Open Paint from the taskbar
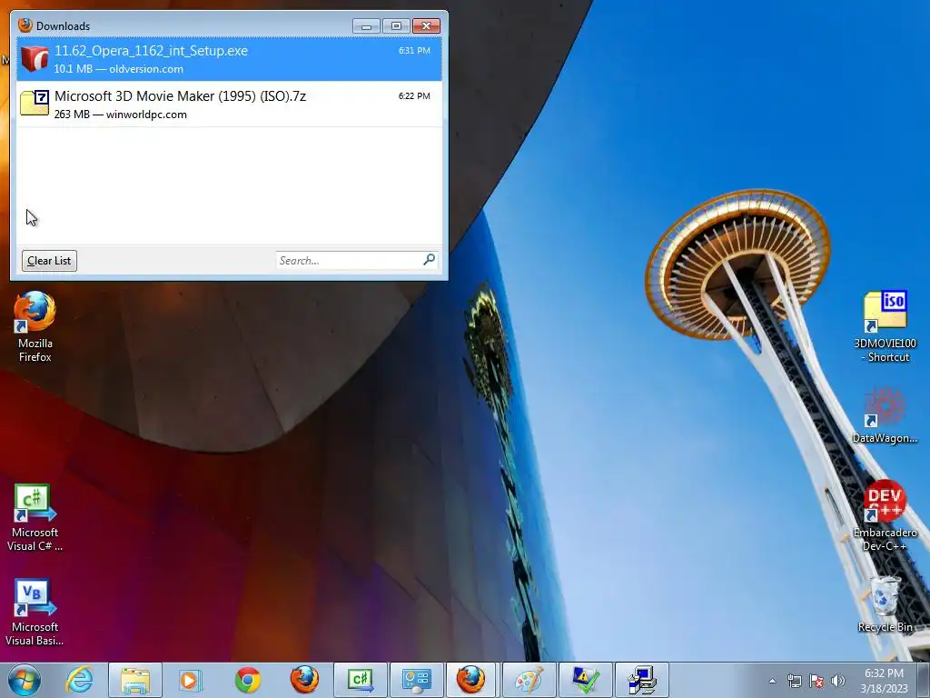930x698 pixels. pos(529,680)
